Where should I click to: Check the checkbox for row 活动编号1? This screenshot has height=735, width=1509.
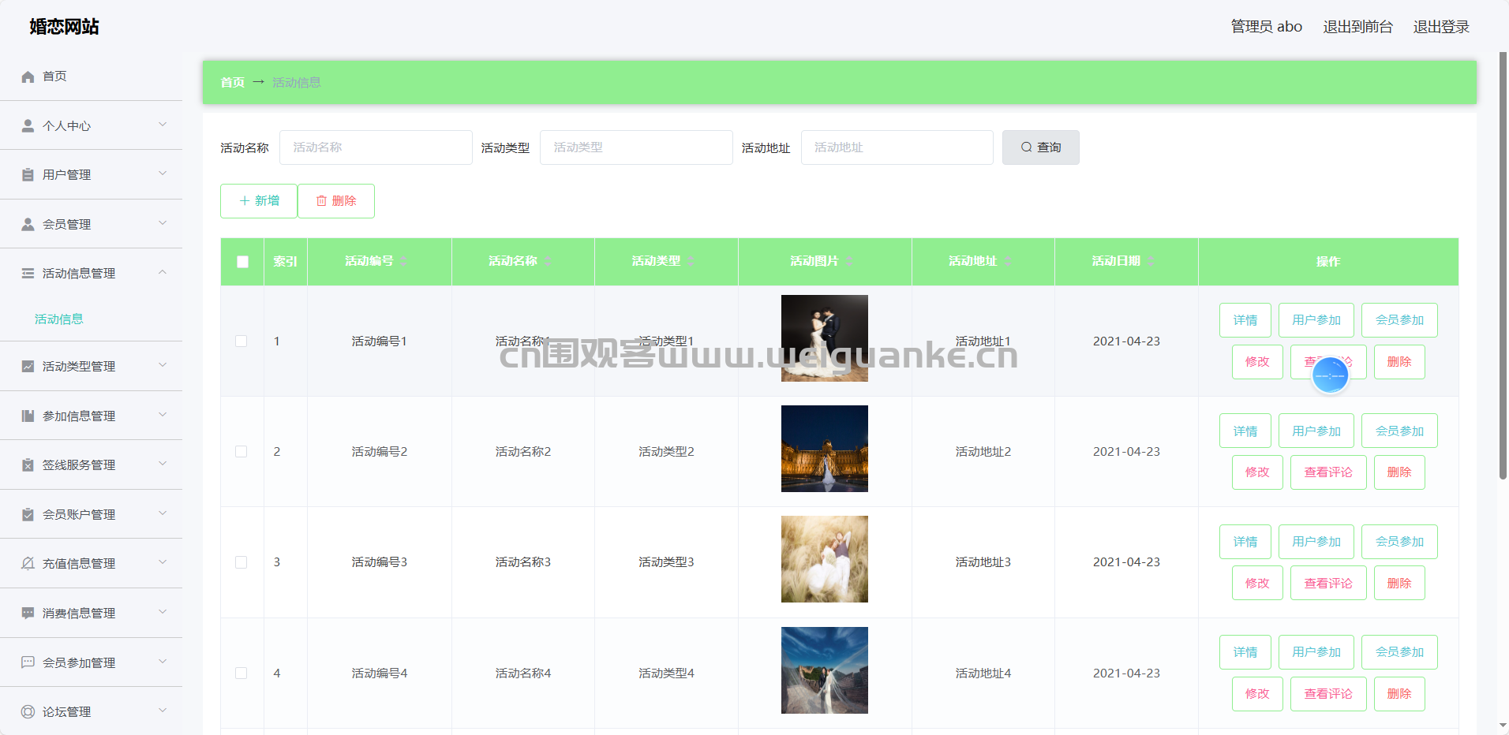(242, 341)
